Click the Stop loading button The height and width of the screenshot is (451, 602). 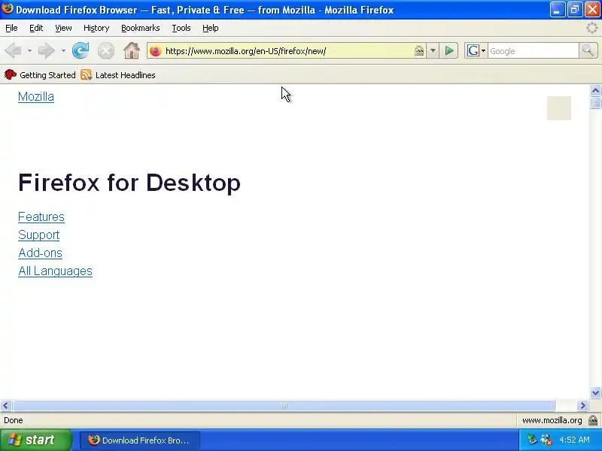[x=105, y=51]
